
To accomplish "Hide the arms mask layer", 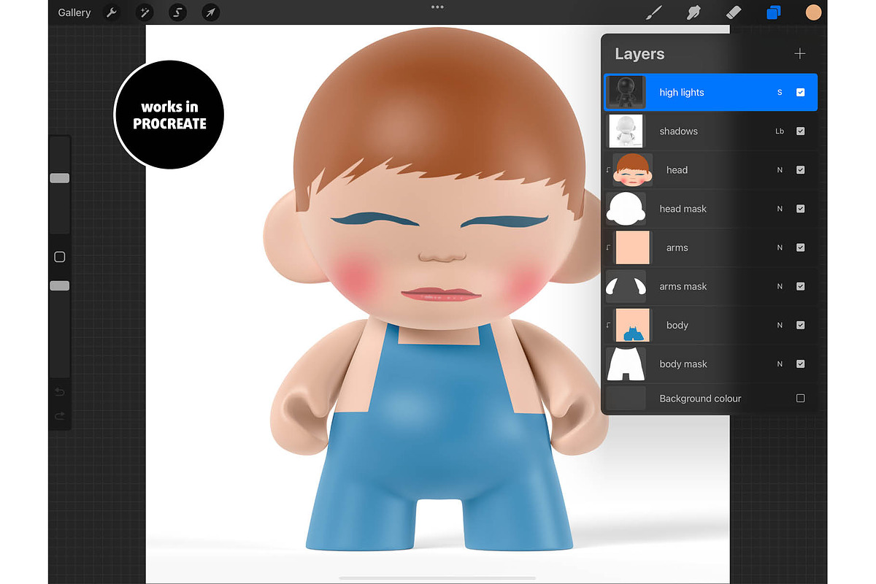I will (801, 286).
